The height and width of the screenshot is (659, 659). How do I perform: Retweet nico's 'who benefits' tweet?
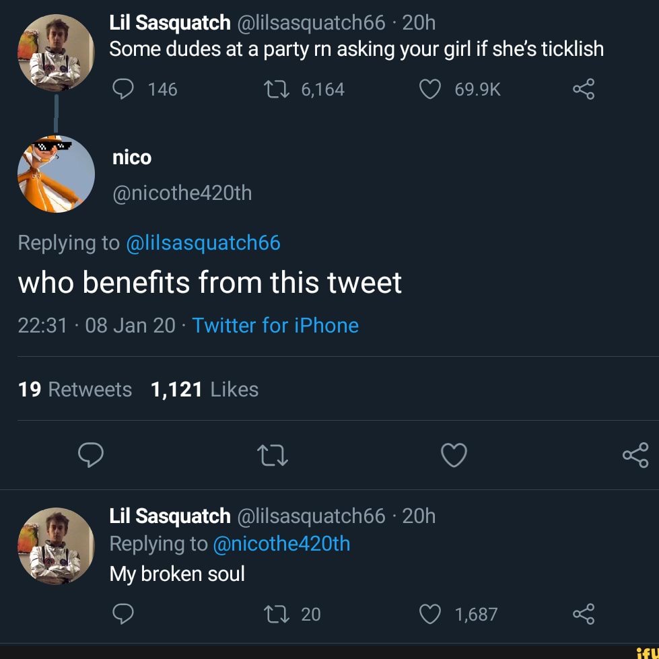coord(274,456)
